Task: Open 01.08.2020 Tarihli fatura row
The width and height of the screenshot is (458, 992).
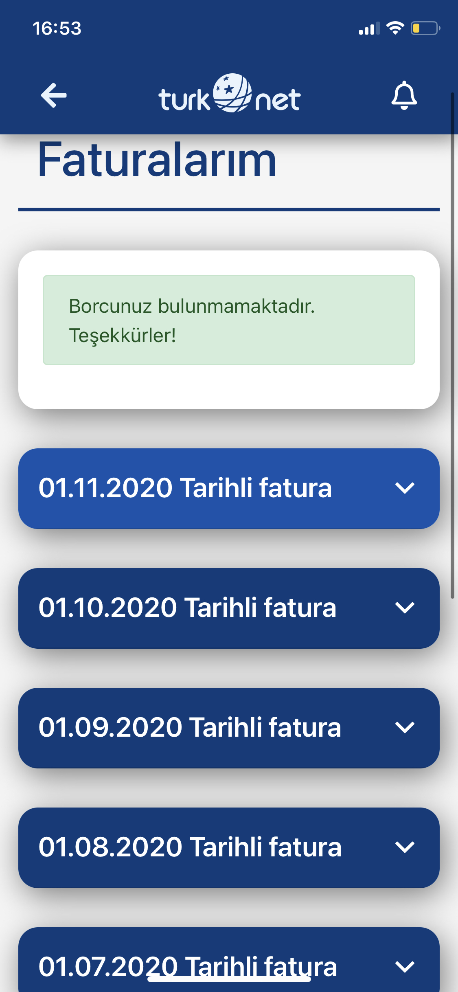Action: point(229,848)
